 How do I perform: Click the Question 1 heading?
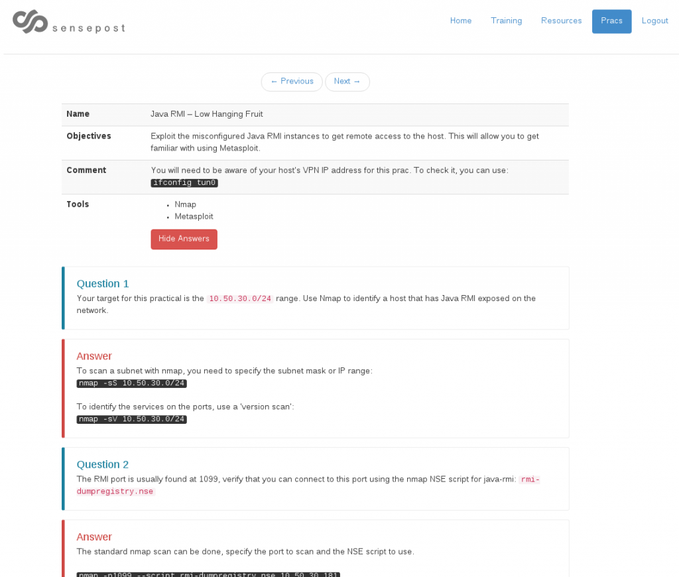click(103, 284)
